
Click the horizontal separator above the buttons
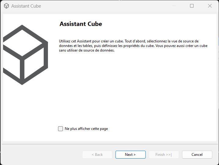pos(110,144)
